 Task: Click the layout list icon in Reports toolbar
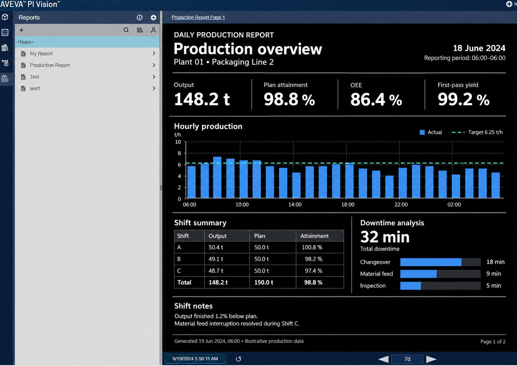click(x=140, y=30)
